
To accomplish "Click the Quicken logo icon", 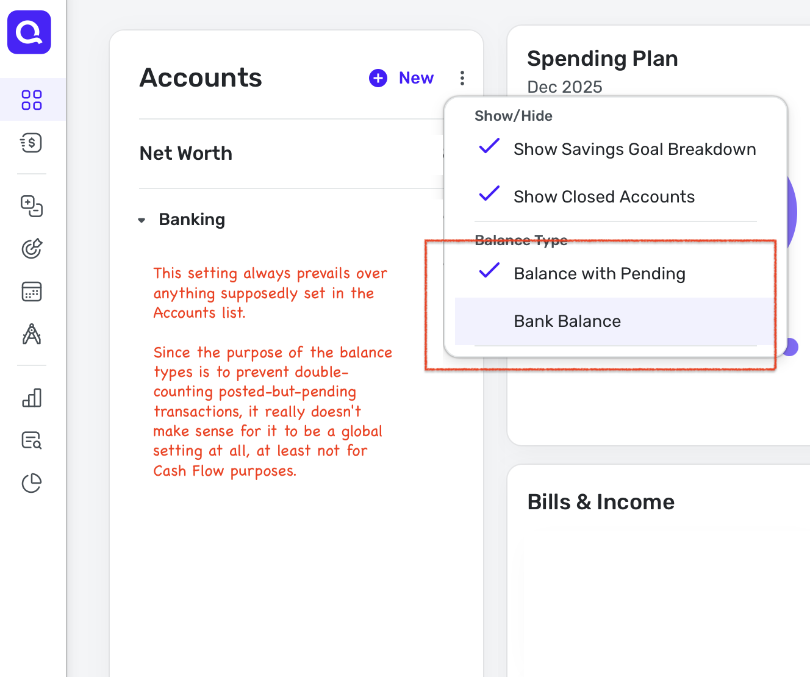I will coord(29,32).
